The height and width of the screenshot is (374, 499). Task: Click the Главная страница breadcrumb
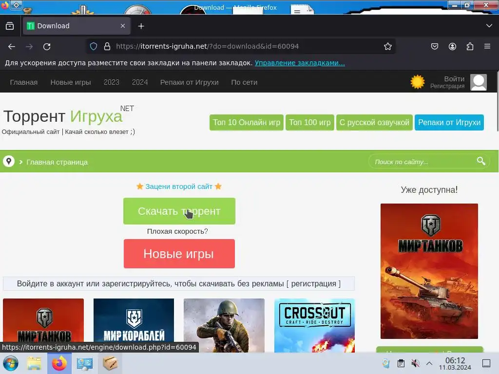[x=57, y=162]
